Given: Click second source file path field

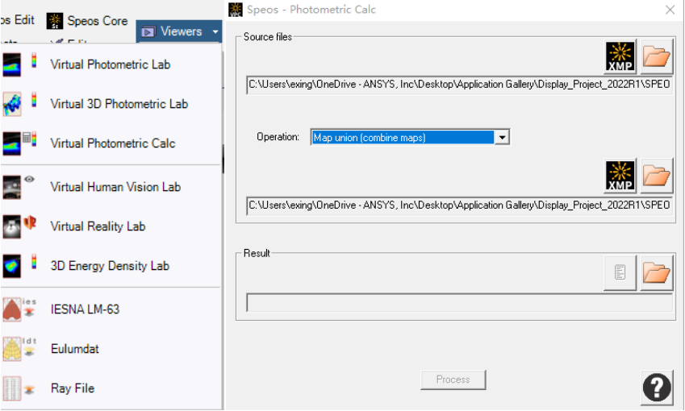Looking at the screenshot, I should click(x=459, y=205).
